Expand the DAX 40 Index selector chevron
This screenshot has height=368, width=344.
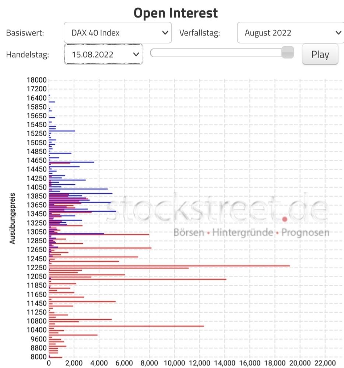click(x=165, y=32)
